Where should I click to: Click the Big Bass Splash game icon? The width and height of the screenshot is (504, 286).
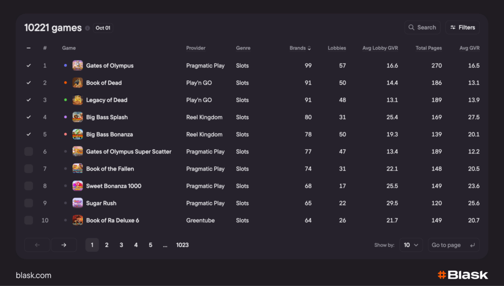[x=77, y=117]
